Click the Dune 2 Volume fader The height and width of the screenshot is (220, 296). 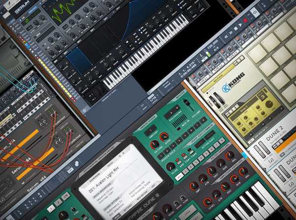click(189, 105)
